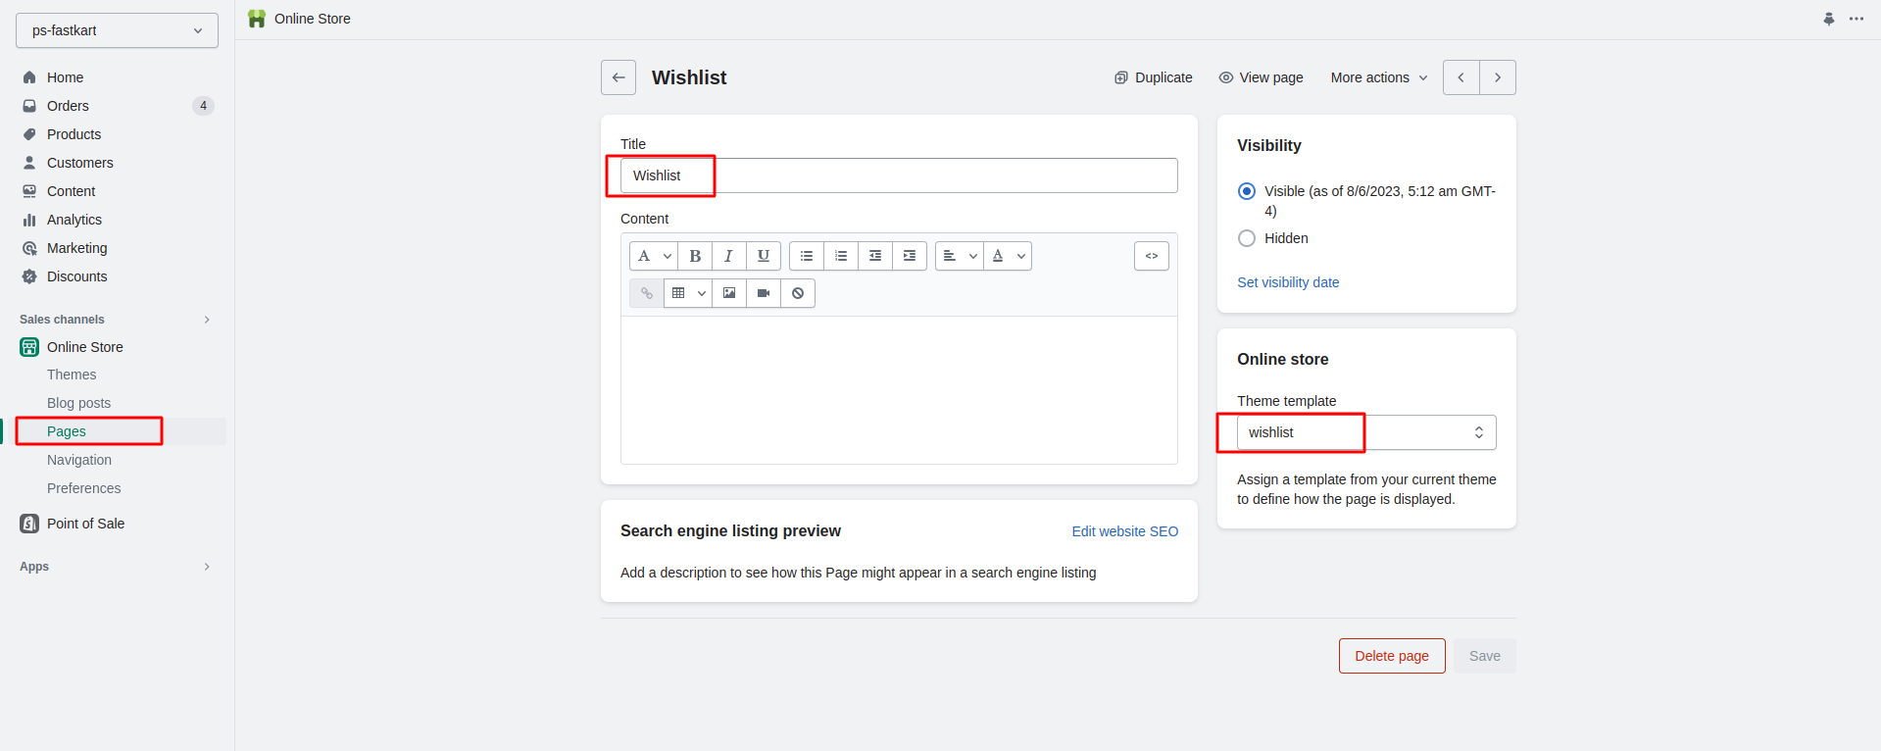
Task: Go to Navigation in the sidebar
Action: coord(79,460)
